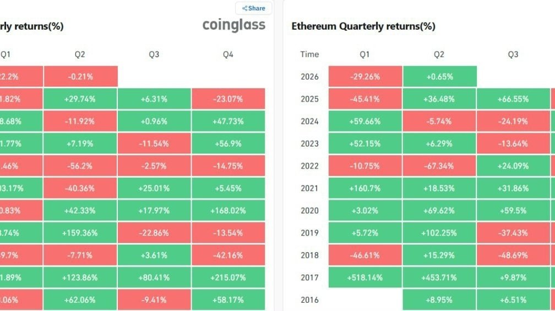Image resolution: width=555 pixels, height=311 pixels.
Task: Click the 2016 year label
Action: point(309,300)
